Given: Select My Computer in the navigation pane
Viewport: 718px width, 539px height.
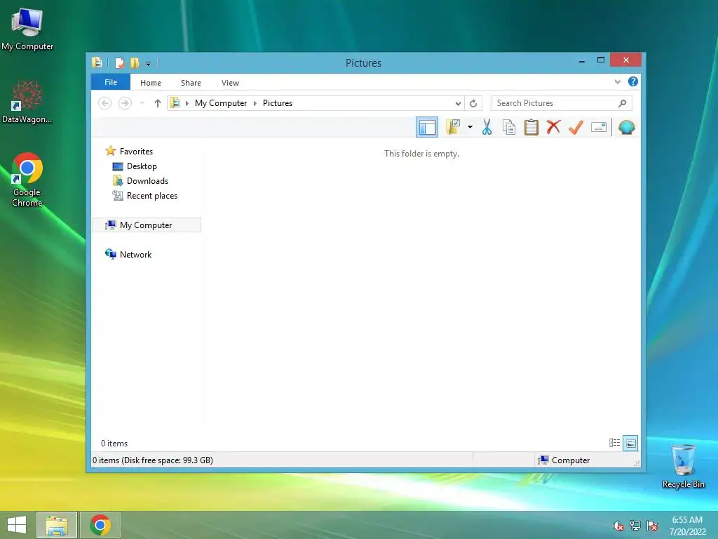Looking at the screenshot, I should pyautogui.click(x=146, y=225).
